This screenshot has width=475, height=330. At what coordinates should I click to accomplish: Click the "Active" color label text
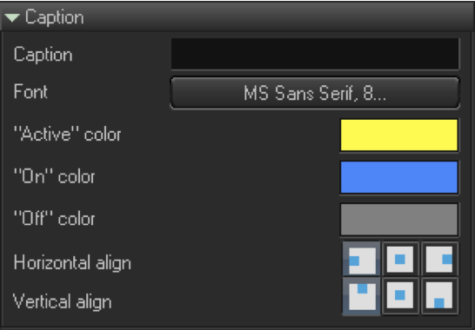point(68,134)
